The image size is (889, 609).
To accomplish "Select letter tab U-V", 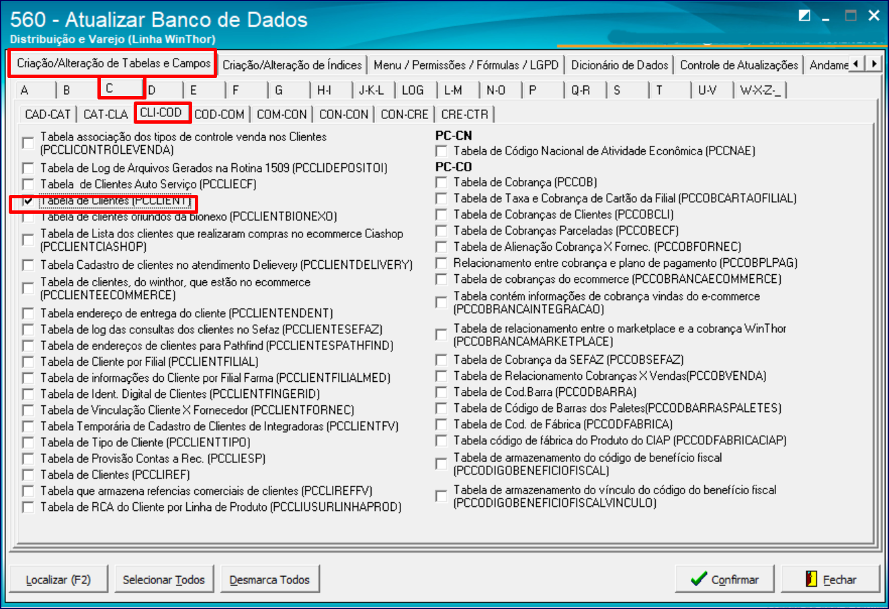I will tap(713, 90).
